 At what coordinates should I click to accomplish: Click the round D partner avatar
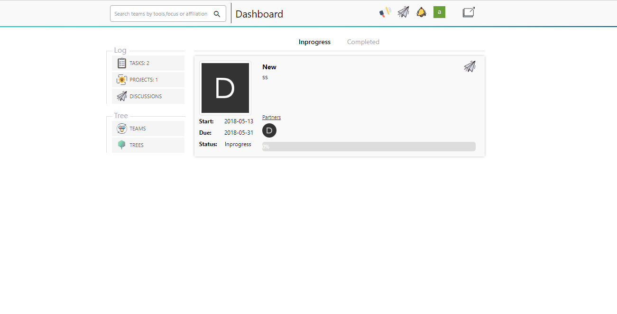(x=269, y=131)
